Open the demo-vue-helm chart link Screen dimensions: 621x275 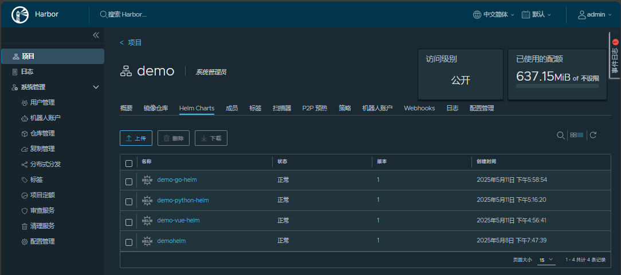point(178,221)
